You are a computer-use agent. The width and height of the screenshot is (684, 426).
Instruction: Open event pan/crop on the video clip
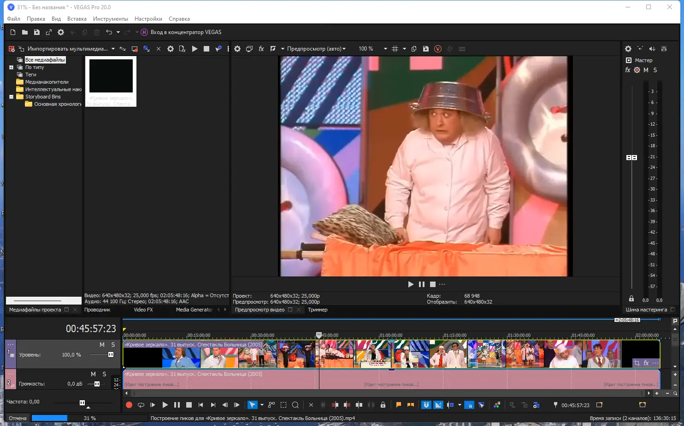[x=637, y=363]
